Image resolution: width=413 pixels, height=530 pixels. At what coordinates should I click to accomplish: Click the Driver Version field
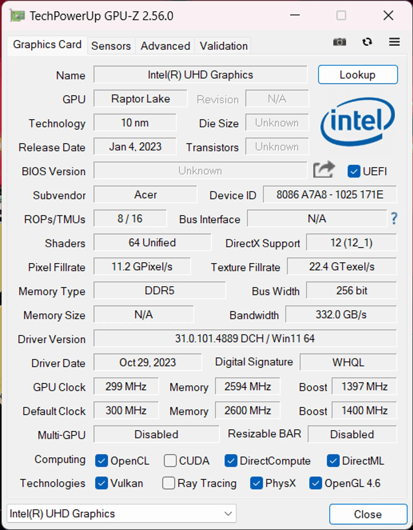(245, 338)
